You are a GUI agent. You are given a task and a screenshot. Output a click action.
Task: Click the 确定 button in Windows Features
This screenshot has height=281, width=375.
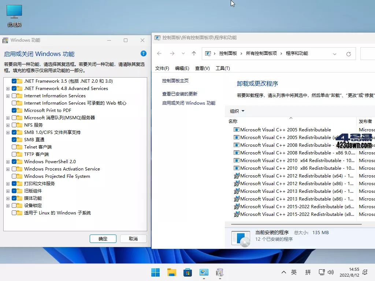point(103,239)
